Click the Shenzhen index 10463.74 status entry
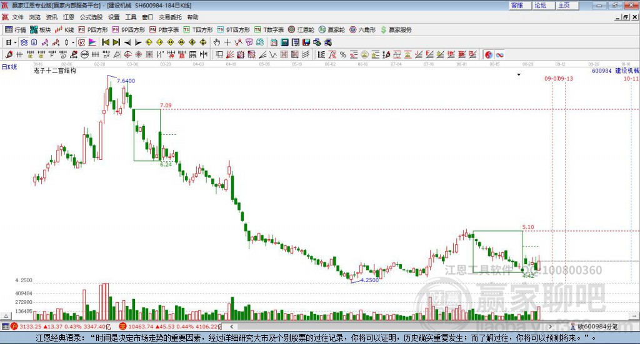 (x=170, y=327)
